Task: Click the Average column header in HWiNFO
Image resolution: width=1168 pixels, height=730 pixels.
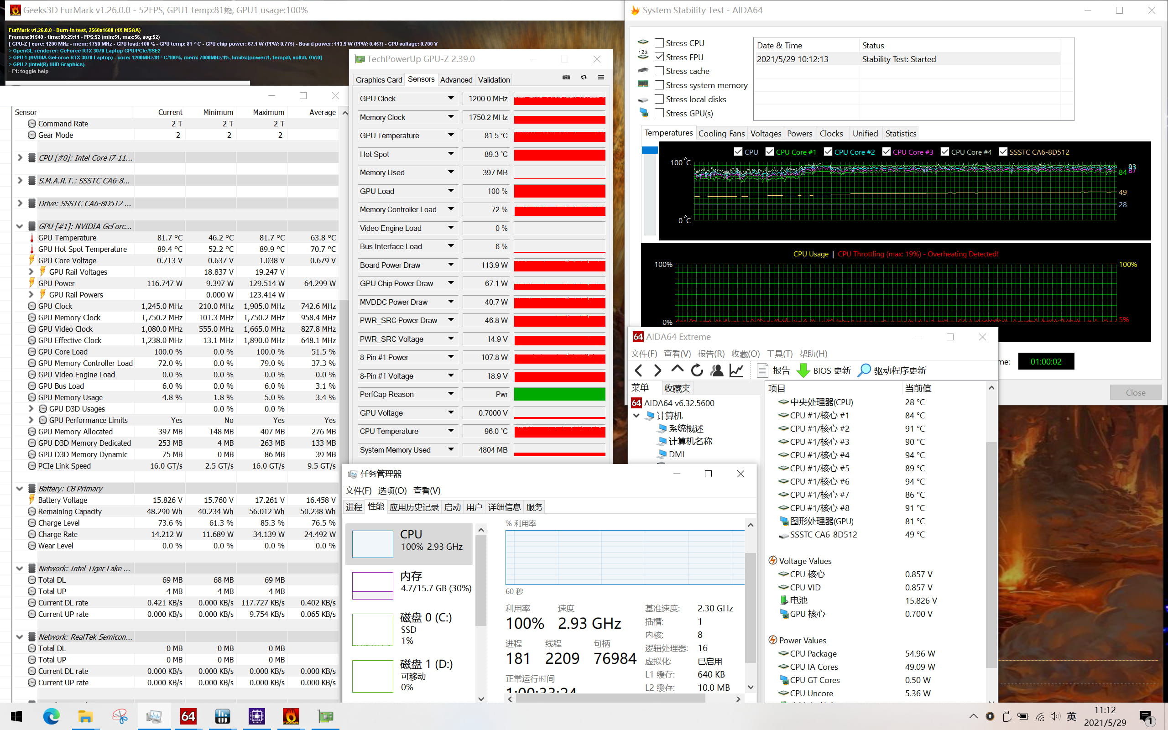Action: 313,112
